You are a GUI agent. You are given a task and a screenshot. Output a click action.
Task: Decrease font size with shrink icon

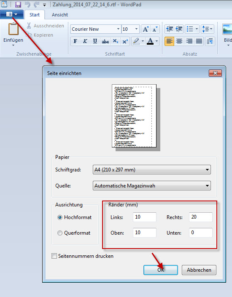(x=155, y=29)
